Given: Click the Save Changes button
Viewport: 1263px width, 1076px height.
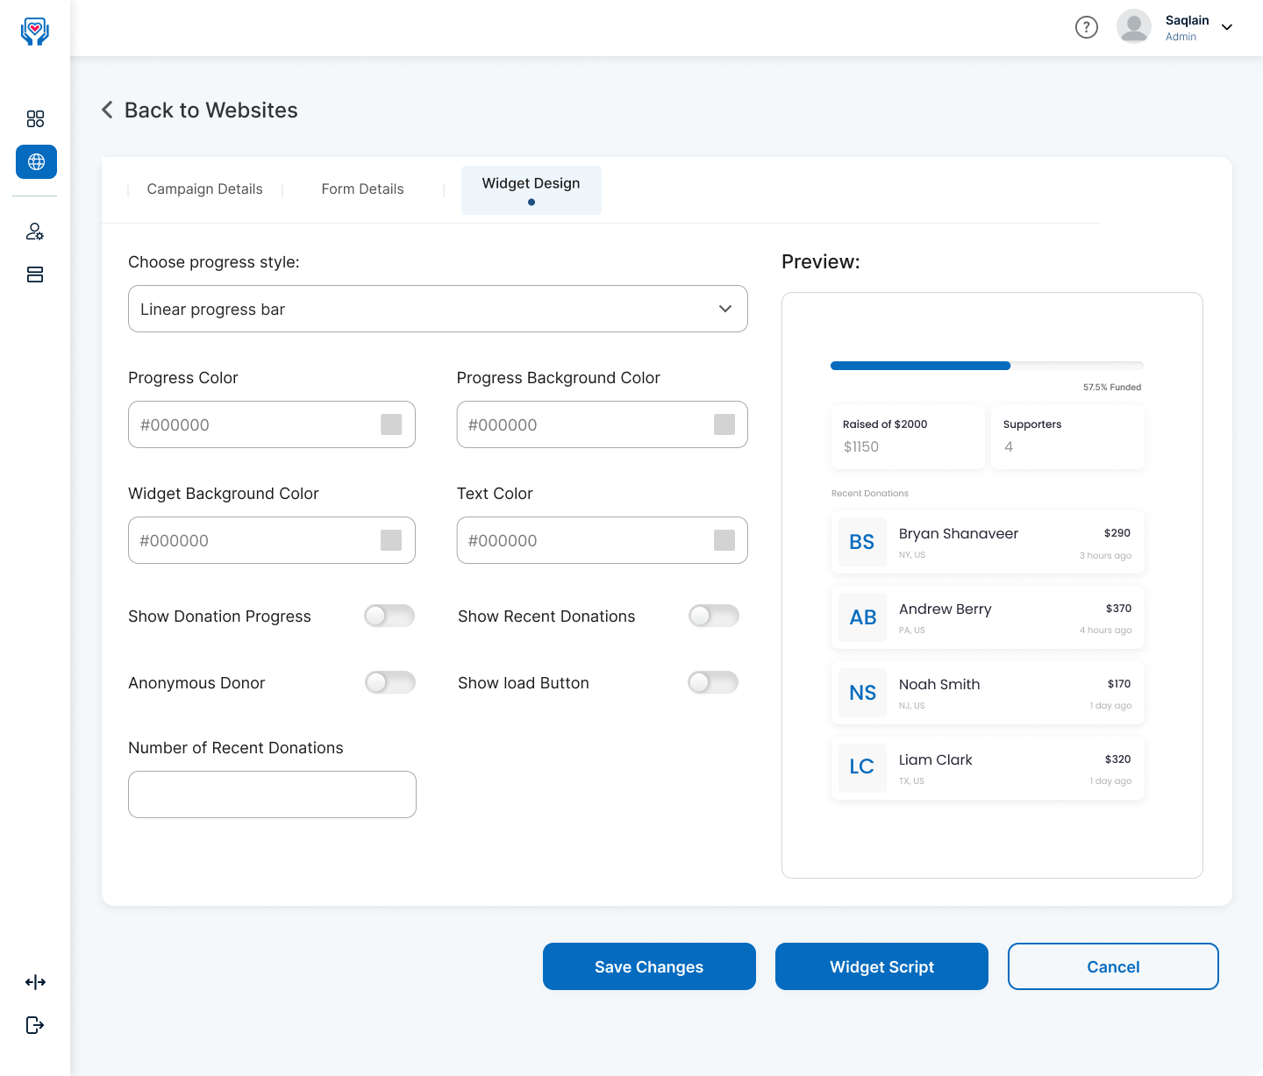Looking at the screenshot, I should point(649,966).
